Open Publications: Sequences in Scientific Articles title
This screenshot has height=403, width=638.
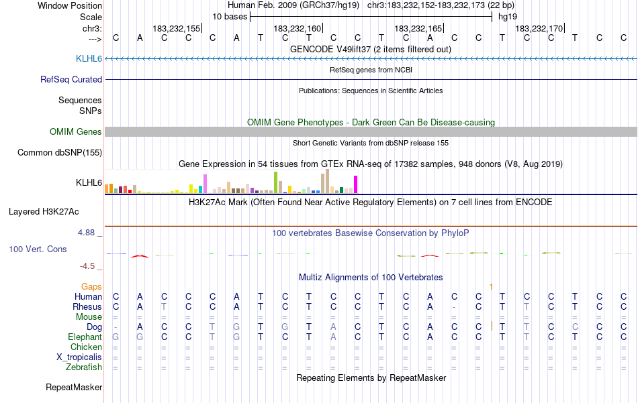tap(371, 91)
